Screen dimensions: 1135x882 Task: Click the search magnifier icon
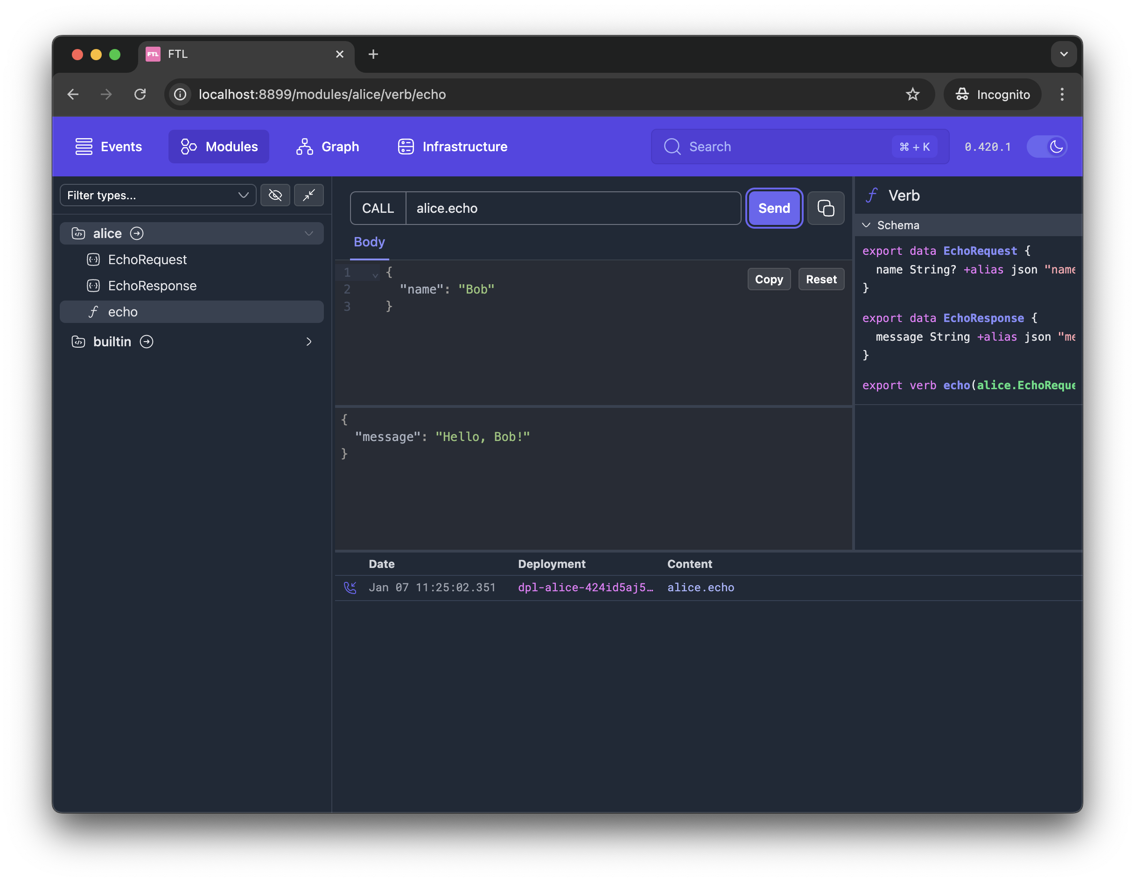point(672,147)
